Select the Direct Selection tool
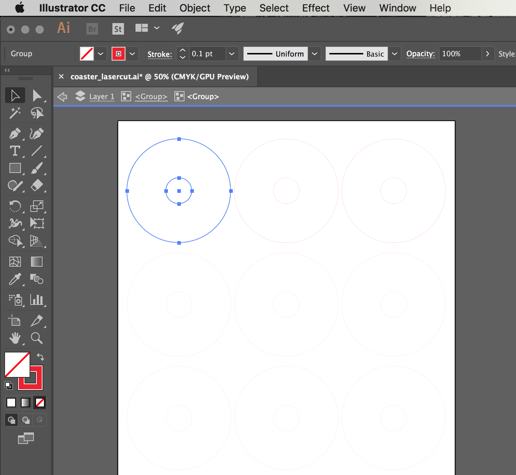Image resolution: width=516 pixels, height=475 pixels. tap(37, 96)
